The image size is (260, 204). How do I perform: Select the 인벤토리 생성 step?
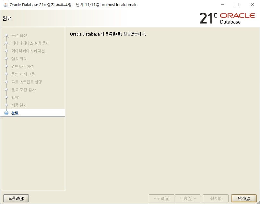click(x=23, y=67)
